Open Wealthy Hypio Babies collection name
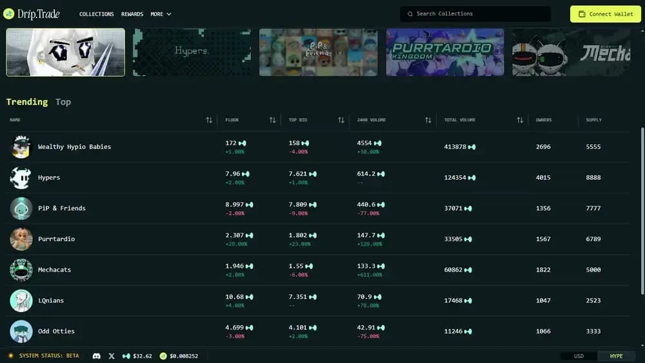The height and width of the screenshot is (363, 645). click(74, 147)
